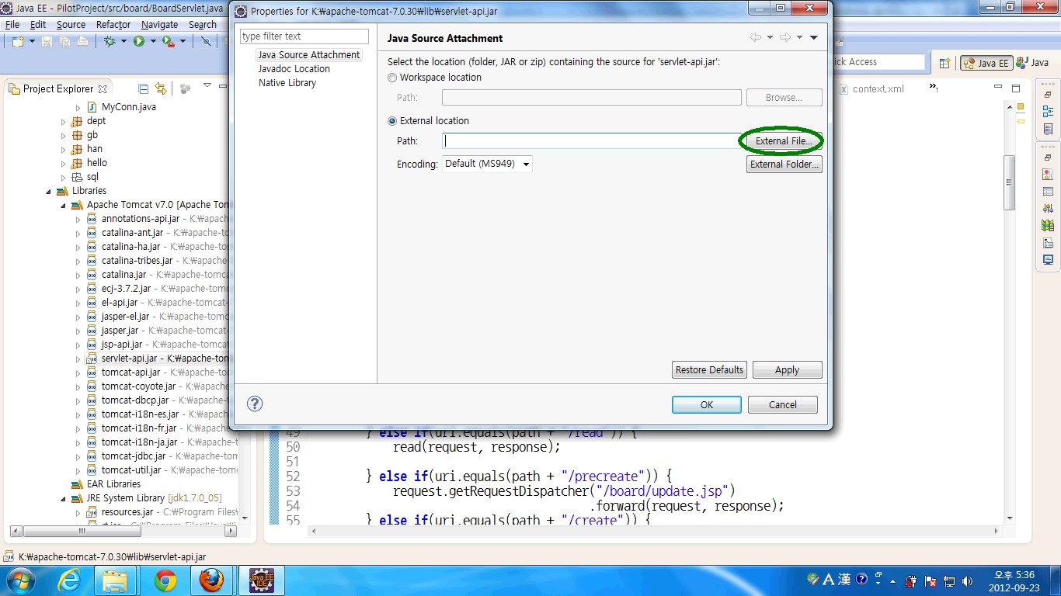
Task: Click the back arrow in dialog header
Action: (x=756, y=37)
